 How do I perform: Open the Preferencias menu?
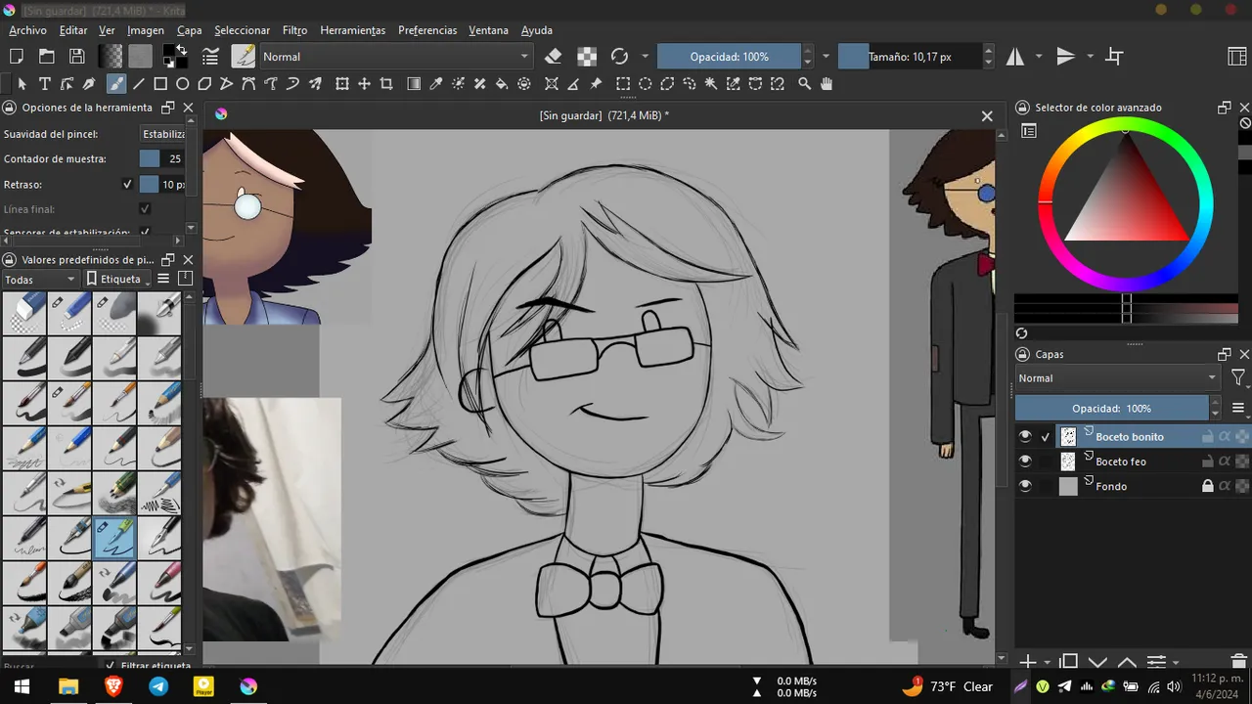(x=427, y=30)
